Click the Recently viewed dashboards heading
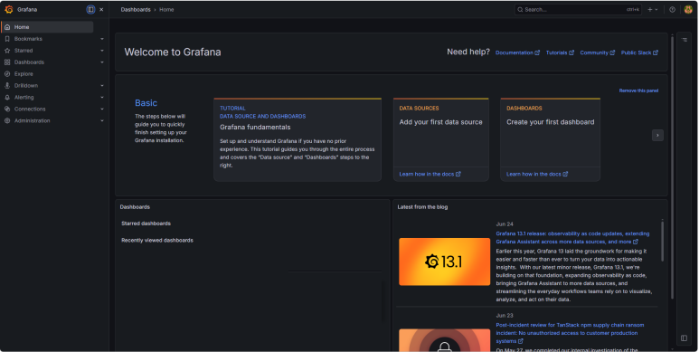Screen dimensions: 699x352 (x=157, y=240)
